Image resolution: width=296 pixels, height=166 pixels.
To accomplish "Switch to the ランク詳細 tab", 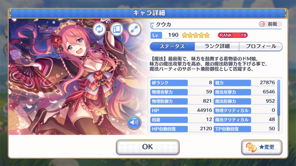I will [217, 46].
